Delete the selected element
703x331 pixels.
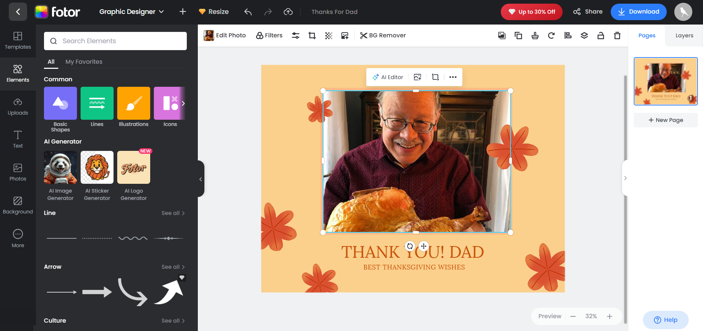tap(617, 36)
